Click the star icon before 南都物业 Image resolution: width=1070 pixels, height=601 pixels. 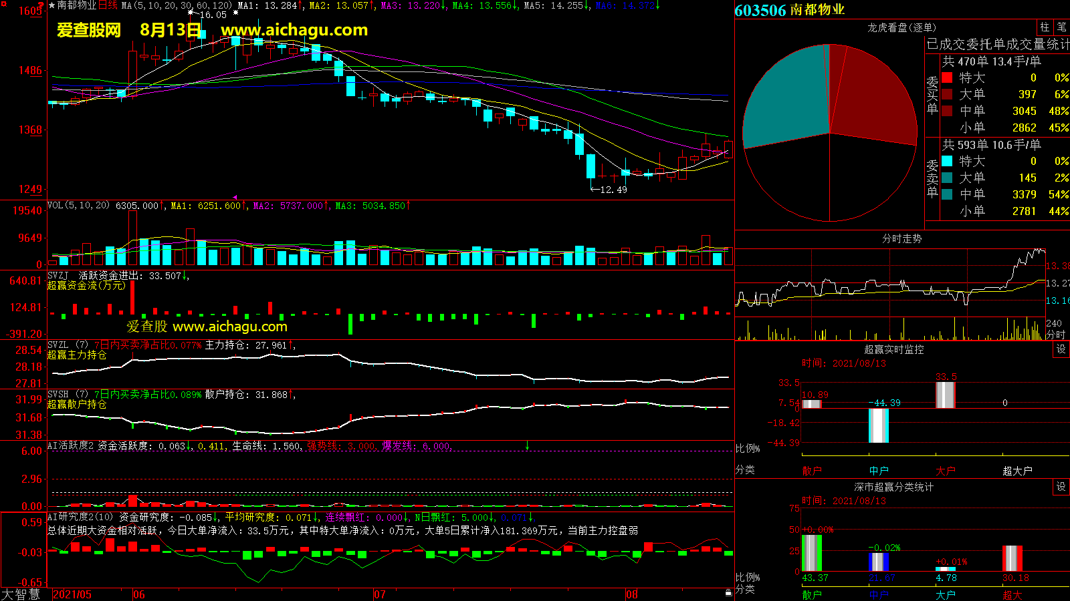click(x=51, y=5)
